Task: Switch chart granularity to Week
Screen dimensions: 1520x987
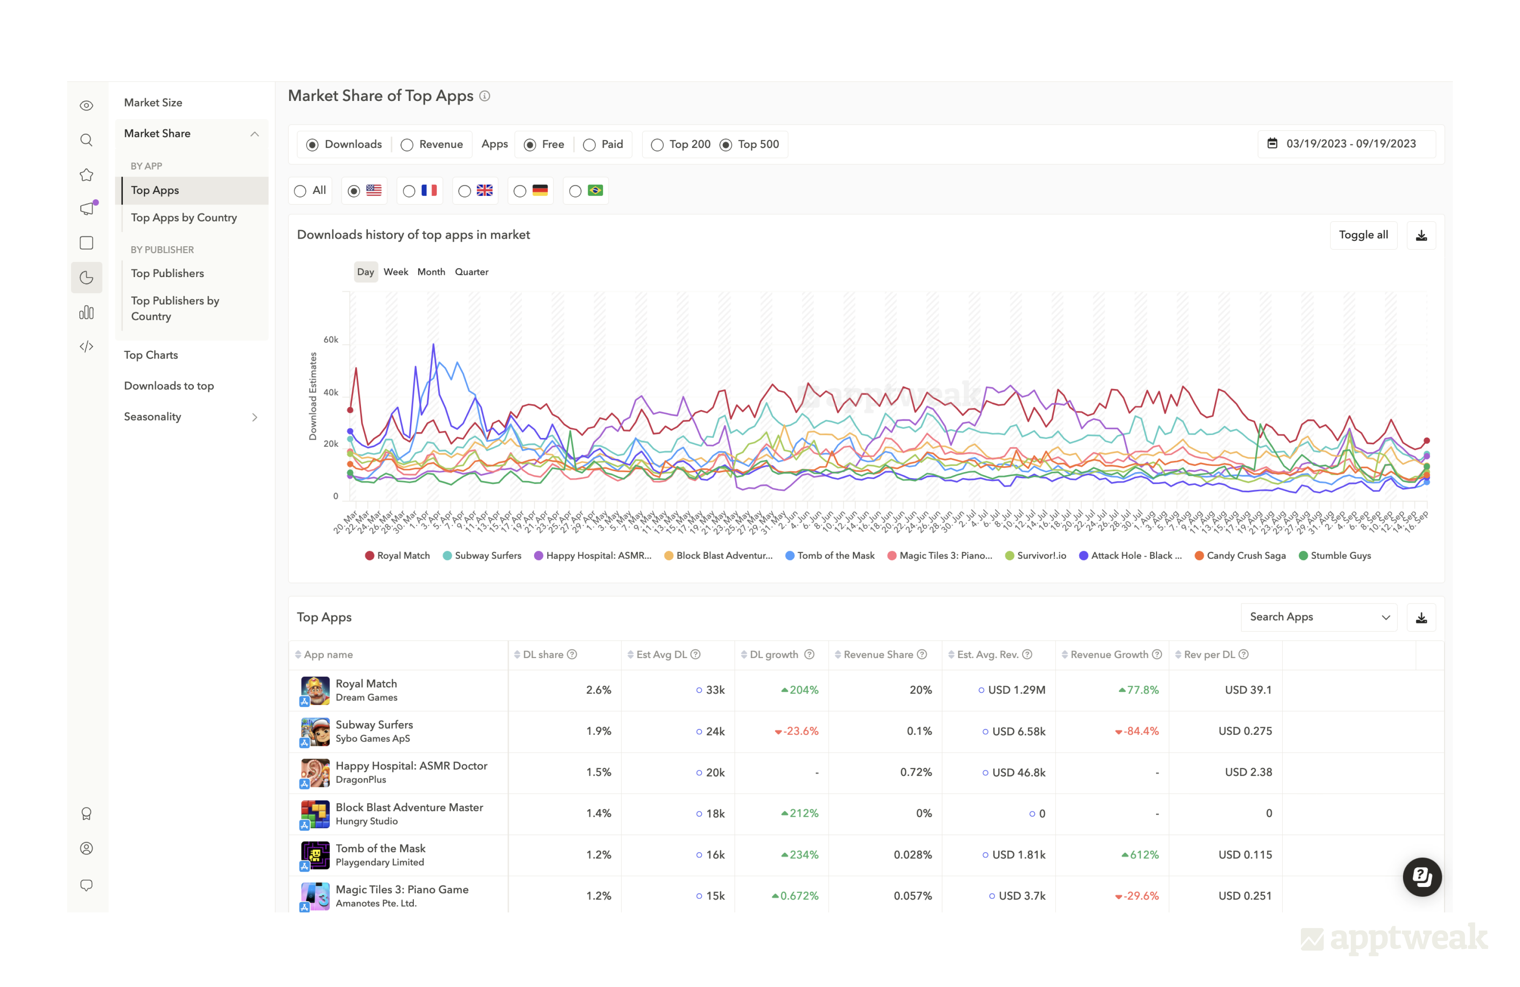Action: [x=396, y=272]
